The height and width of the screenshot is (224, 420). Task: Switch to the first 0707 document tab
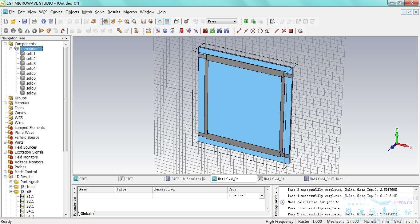click(95, 179)
